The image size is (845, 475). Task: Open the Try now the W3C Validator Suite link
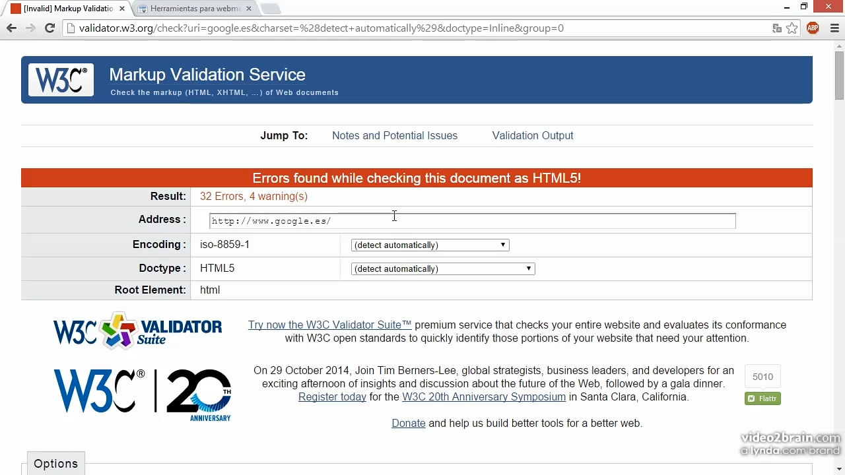tap(329, 325)
